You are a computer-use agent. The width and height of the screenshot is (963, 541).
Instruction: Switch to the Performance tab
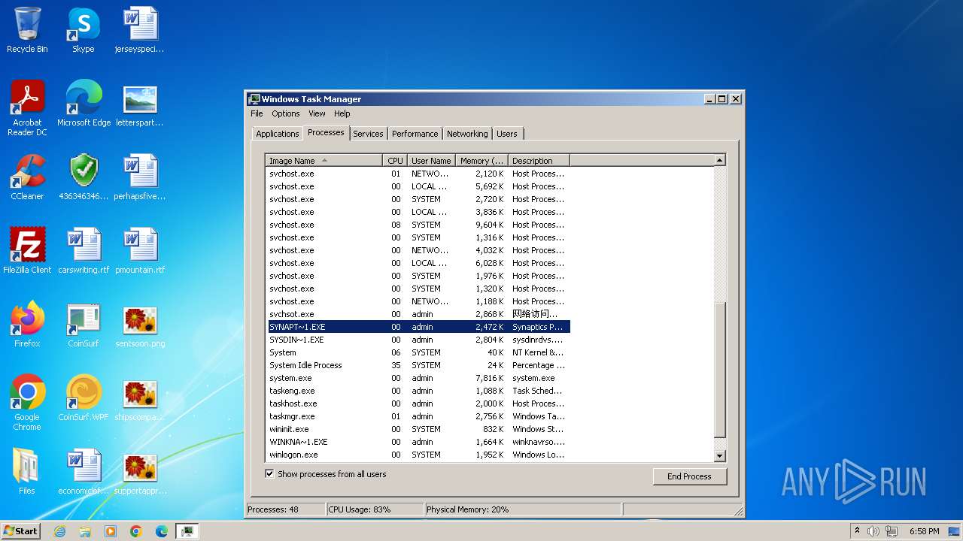[x=415, y=134]
